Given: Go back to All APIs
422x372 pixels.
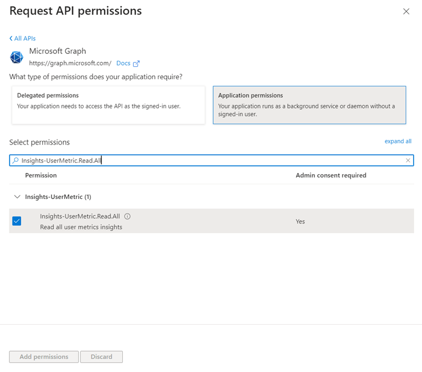Looking at the screenshot, I should point(25,38).
